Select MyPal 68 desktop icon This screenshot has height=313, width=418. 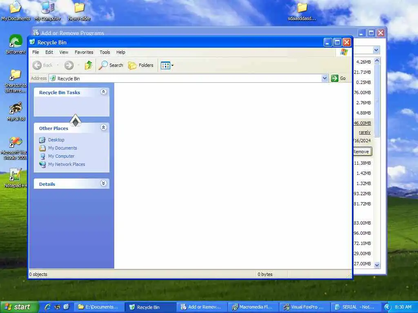[16, 112]
